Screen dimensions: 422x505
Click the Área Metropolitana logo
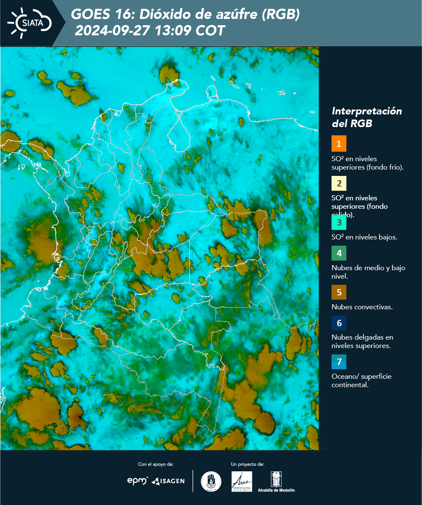[242, 481]
